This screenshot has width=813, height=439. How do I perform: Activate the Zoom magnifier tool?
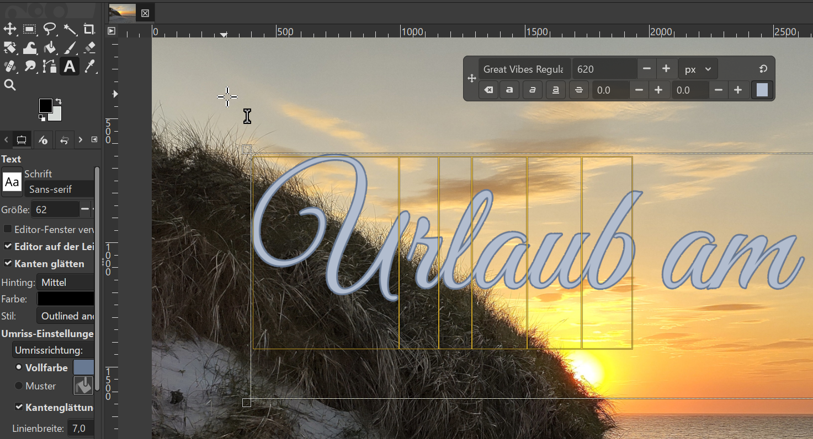pos(10,85)
